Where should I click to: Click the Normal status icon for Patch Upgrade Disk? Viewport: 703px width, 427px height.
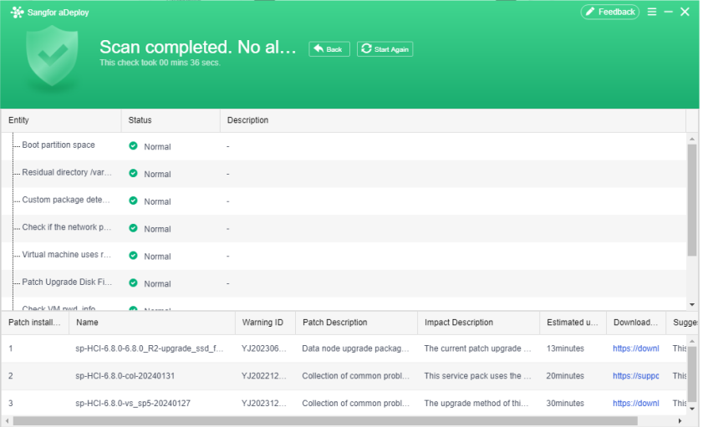pyautogui.click(x=133, y=283)
